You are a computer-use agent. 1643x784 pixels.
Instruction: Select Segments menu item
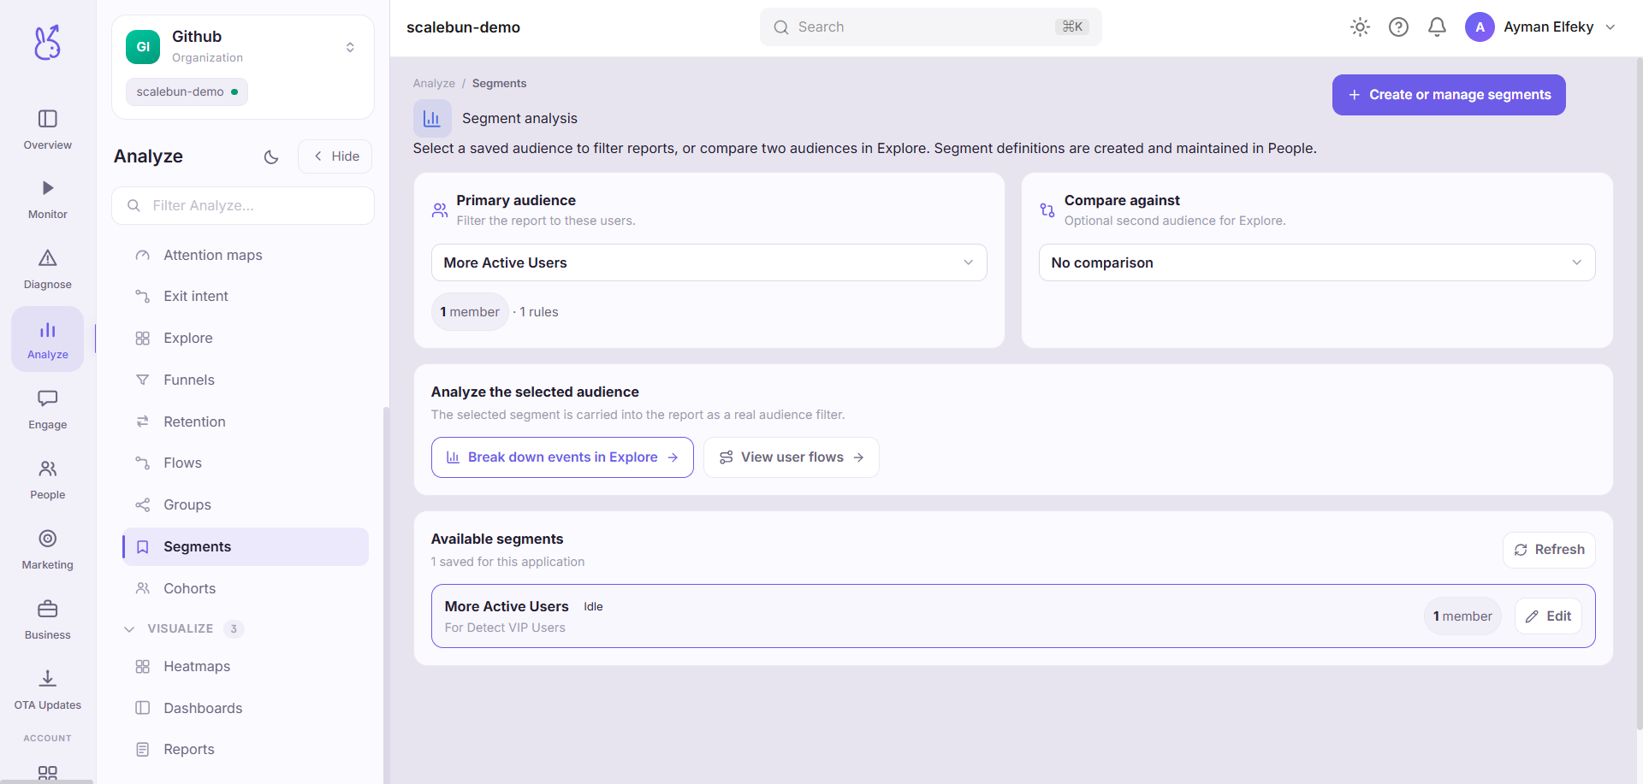(245, 546)
